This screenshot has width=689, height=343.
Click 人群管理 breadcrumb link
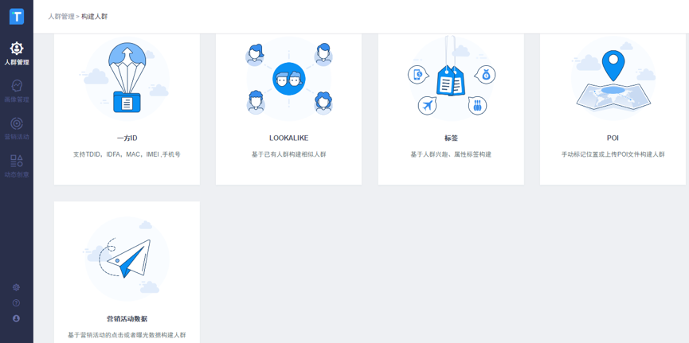(61, 17)
